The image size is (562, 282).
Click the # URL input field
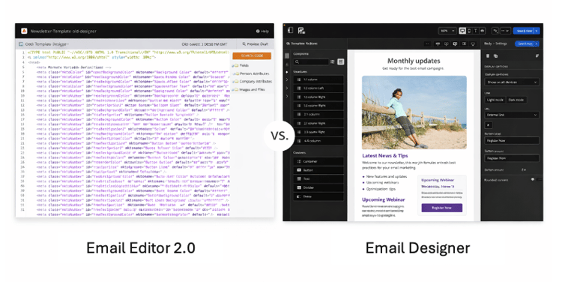pyautogui.click(x=488, y=124)
